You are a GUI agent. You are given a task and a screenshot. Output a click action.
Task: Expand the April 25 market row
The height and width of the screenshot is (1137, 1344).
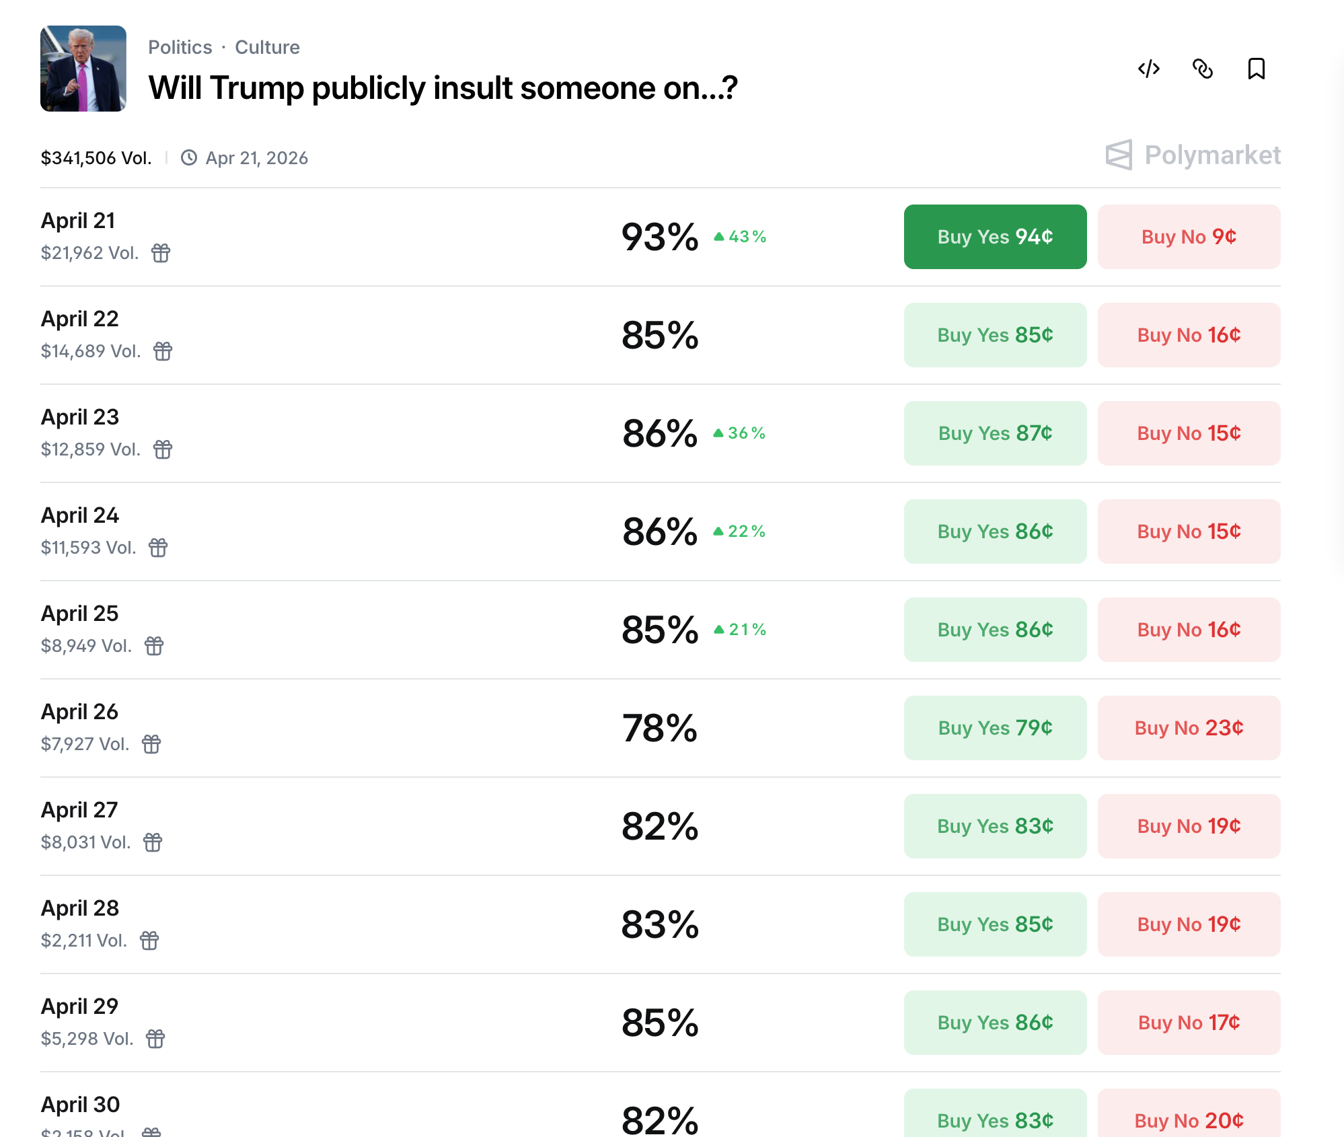pos(404,630)
